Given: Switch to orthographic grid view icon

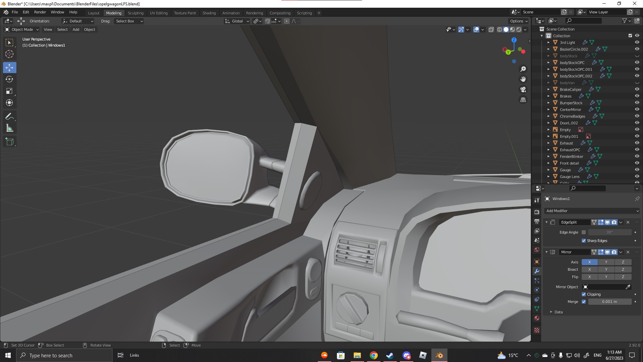Looking at the screenshot, I should click(523, 100).
